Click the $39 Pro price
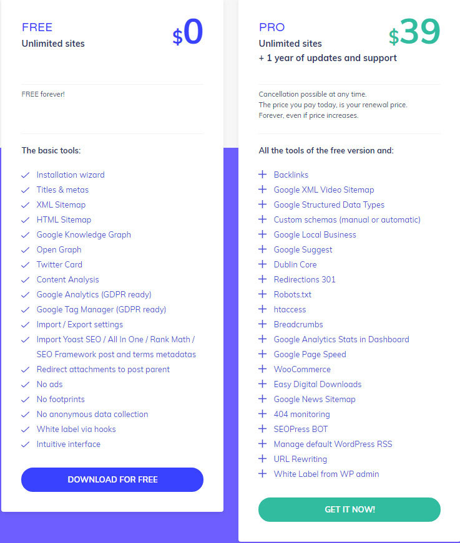460x543 pixels. tap(414, 32)
